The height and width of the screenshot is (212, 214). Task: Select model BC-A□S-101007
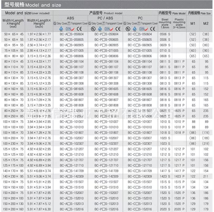coord(72,122)
